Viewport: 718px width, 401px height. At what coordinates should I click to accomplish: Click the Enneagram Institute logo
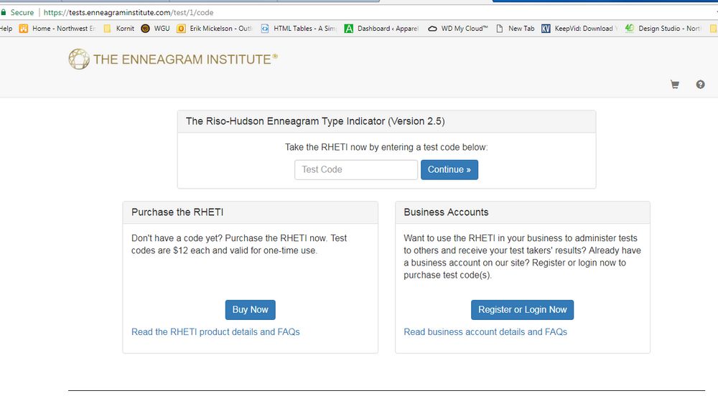pyautogui.click(x=173, y=59)
